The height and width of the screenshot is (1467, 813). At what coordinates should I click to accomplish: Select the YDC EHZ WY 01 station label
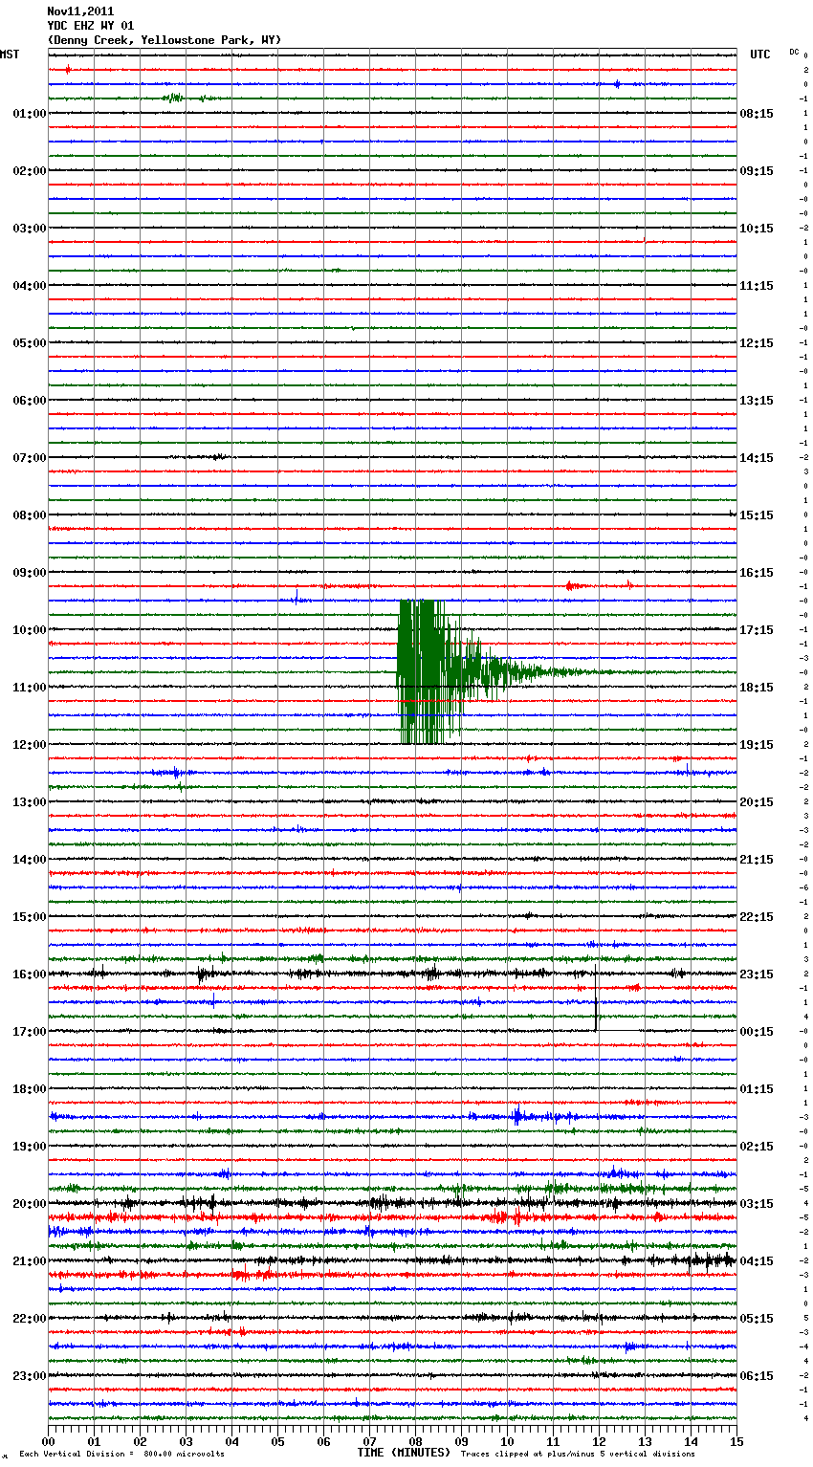pos(90,26)
